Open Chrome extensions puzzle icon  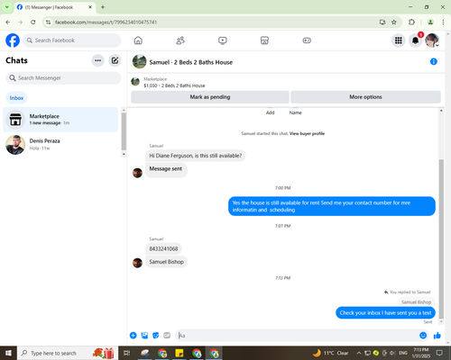(x=411, y=22)
